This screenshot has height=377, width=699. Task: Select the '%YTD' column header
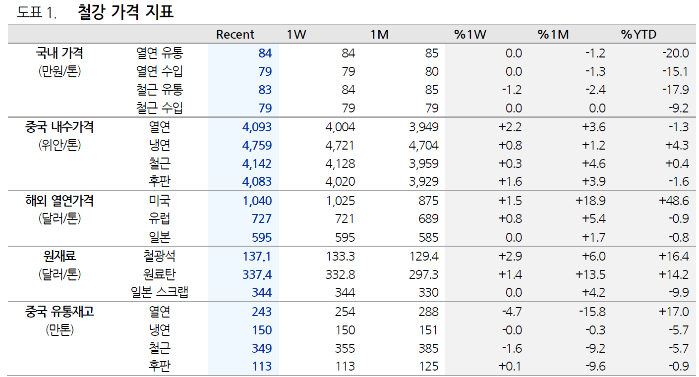[639, 34]
